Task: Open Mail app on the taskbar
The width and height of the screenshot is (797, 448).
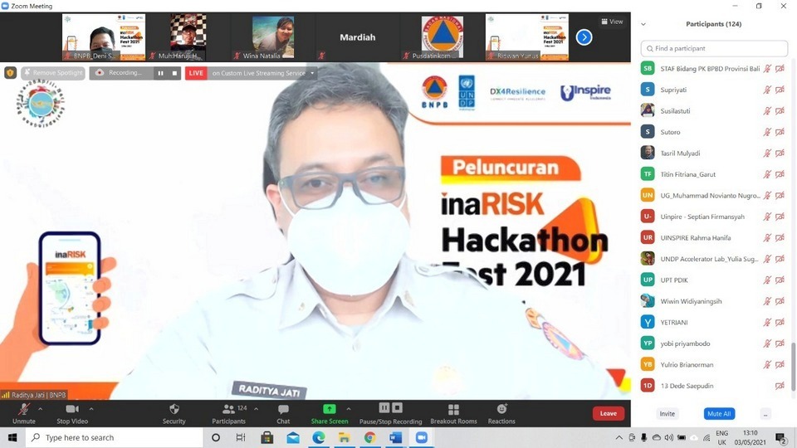Action: (x=293, y=437)
